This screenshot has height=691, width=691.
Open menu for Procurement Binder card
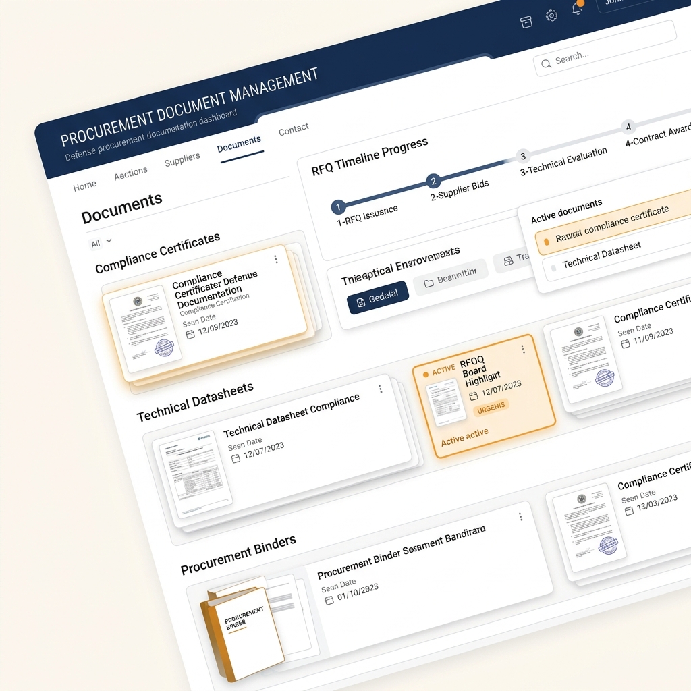(520, 516)
